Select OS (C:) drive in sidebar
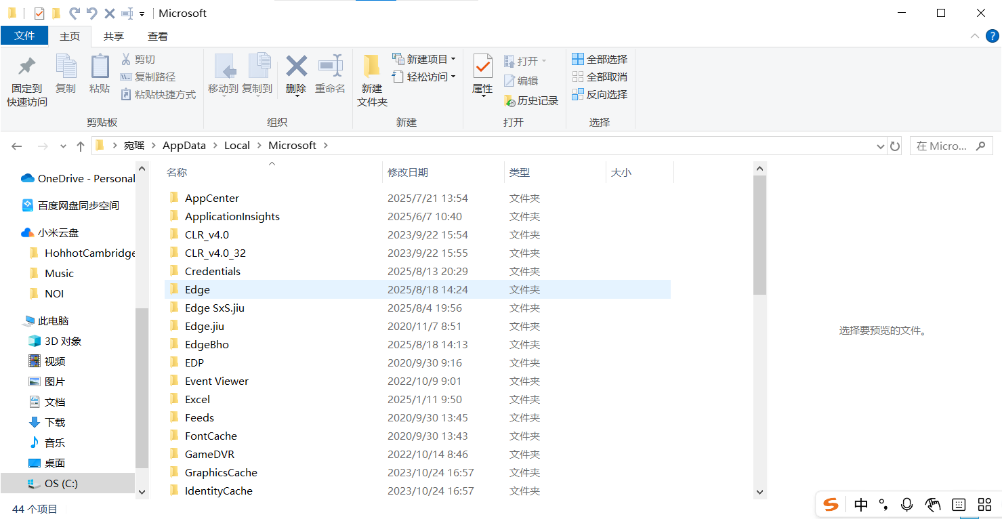 click(x=68, y=484)
